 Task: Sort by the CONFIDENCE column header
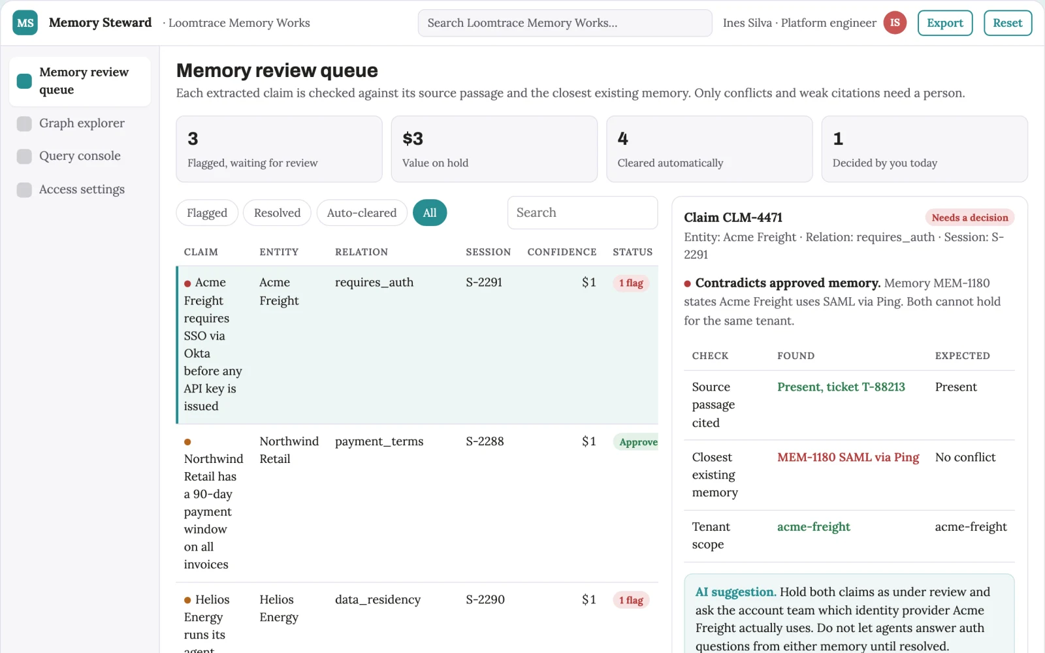click(x=562, y=252)
